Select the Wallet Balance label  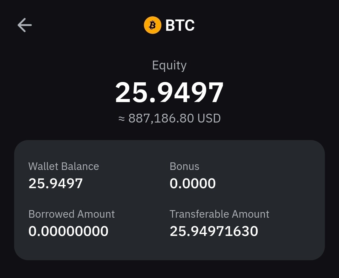64,166
